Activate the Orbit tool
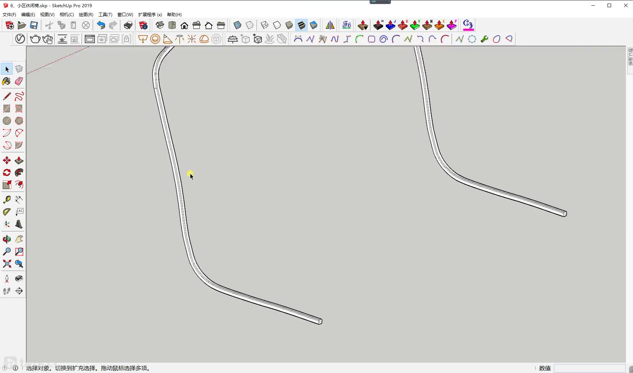The width and height of the screenshot is (633, 373). pos(7,239)
